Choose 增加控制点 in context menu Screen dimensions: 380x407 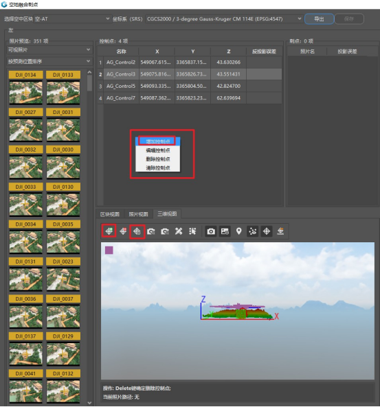pos(158,141)
